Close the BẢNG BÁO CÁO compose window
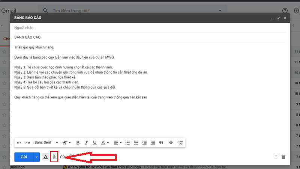This screenshot has height=169, width=300. 285,18
